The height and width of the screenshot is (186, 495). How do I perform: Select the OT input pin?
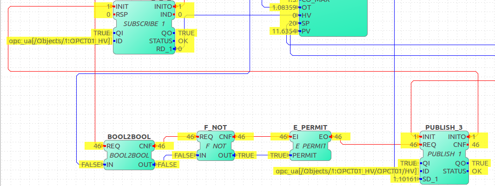click(306, 7)
